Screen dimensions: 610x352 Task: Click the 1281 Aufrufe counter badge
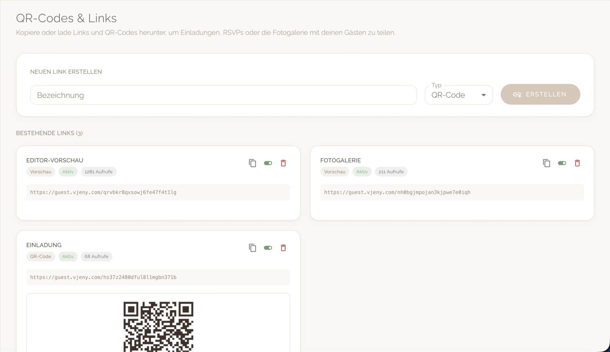point(98,172)
